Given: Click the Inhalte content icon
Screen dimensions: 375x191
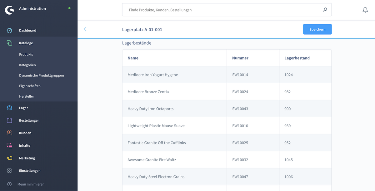Looking at the screenshot, I should (9, 145).
